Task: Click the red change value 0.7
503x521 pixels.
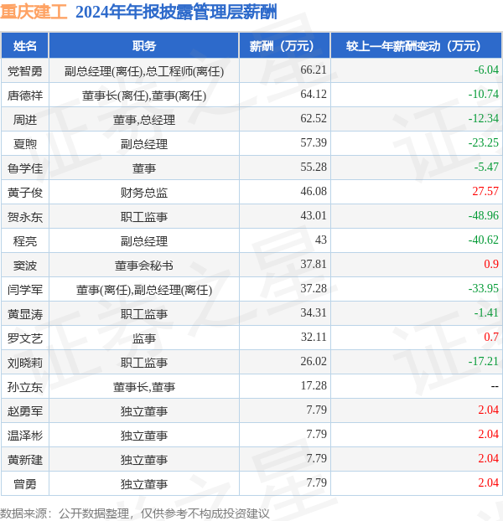Action: click(491, 337)
